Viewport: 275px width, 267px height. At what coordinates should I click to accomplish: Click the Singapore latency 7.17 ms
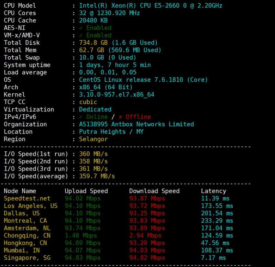[x=213, y=258]
